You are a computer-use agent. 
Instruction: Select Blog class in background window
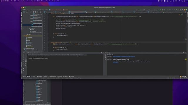click(x=38, y=87)
